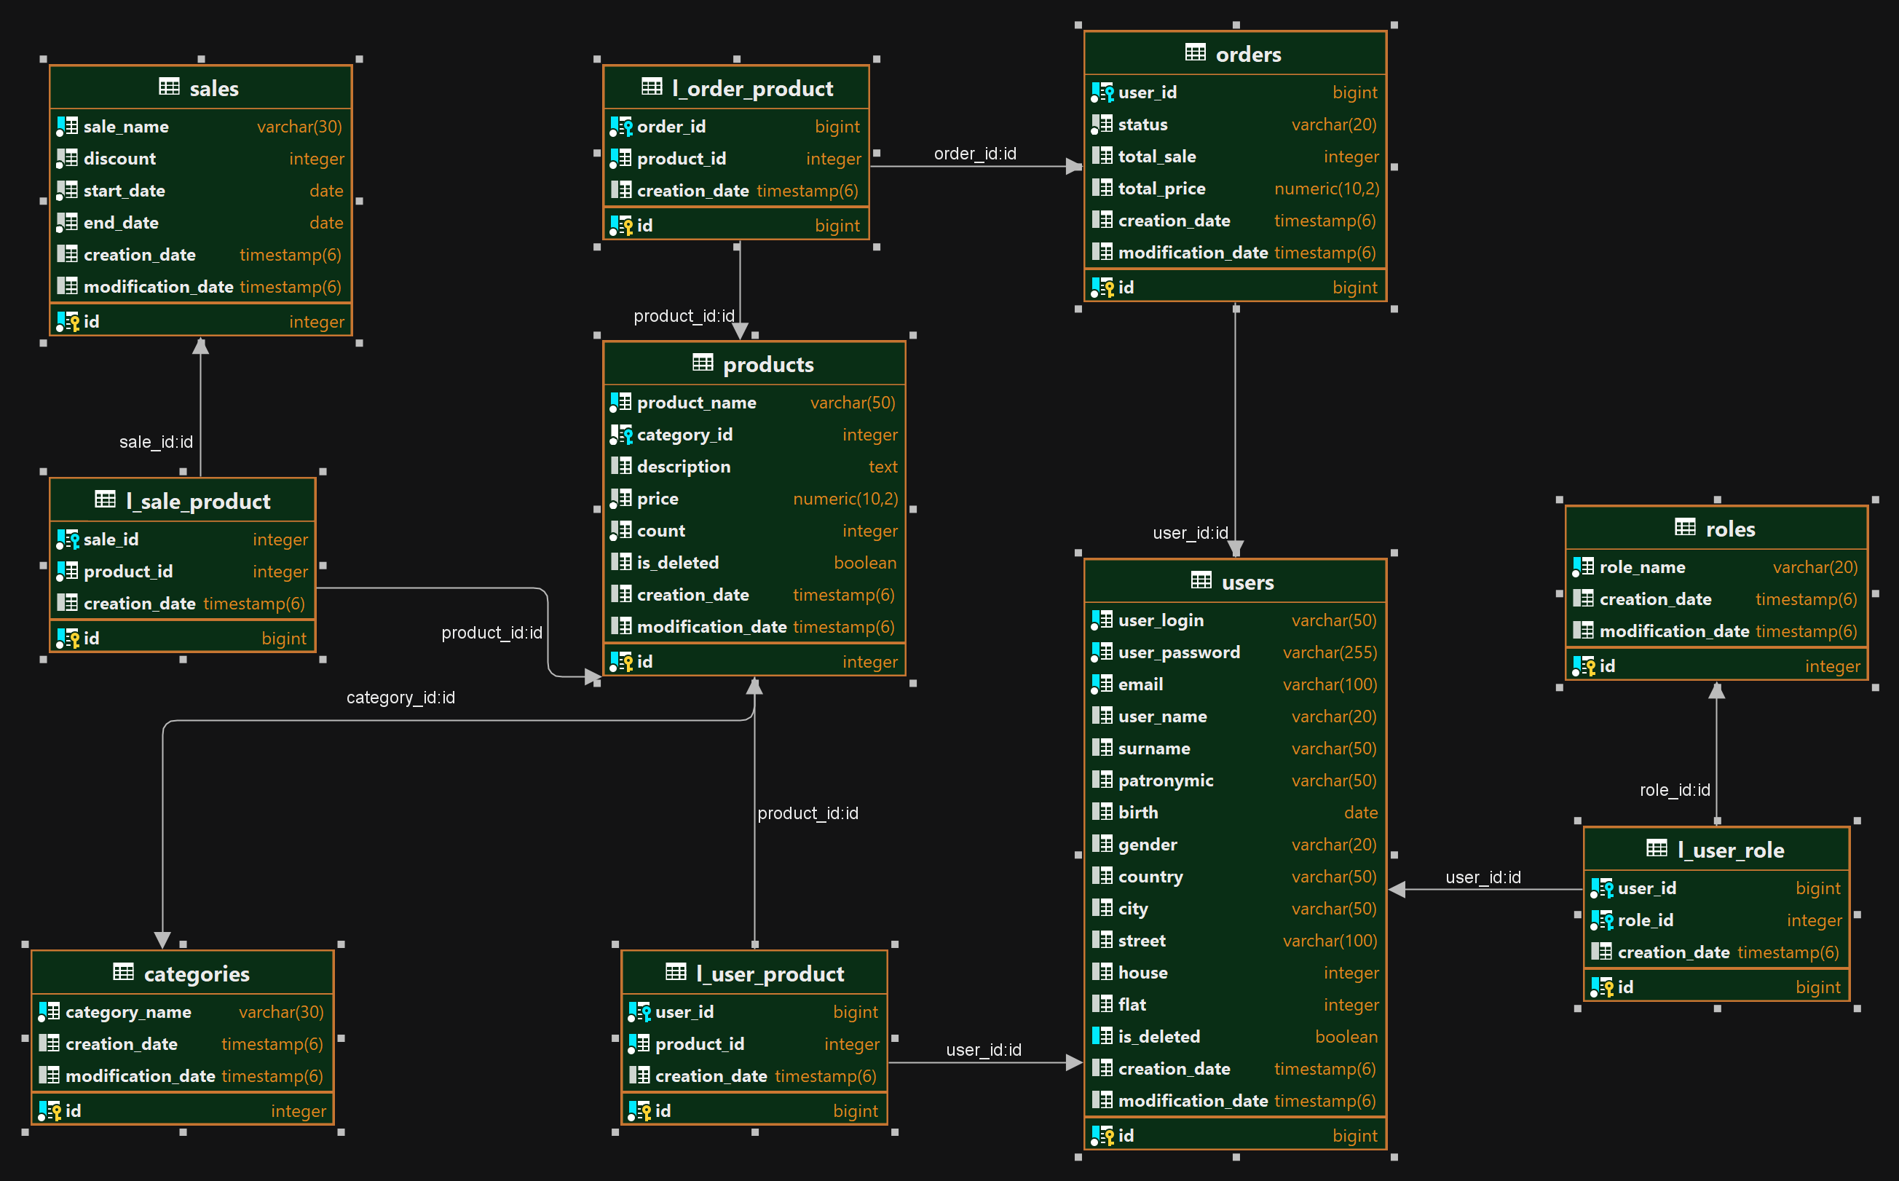Click the table icon beside l_order_product title
This screenshot has width=1899, height=1181.
[652, 87]
